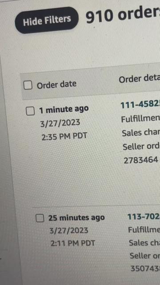Click the Sales channel line of the second order
This screenshot has height=285, width=160.
pos(144,243)
